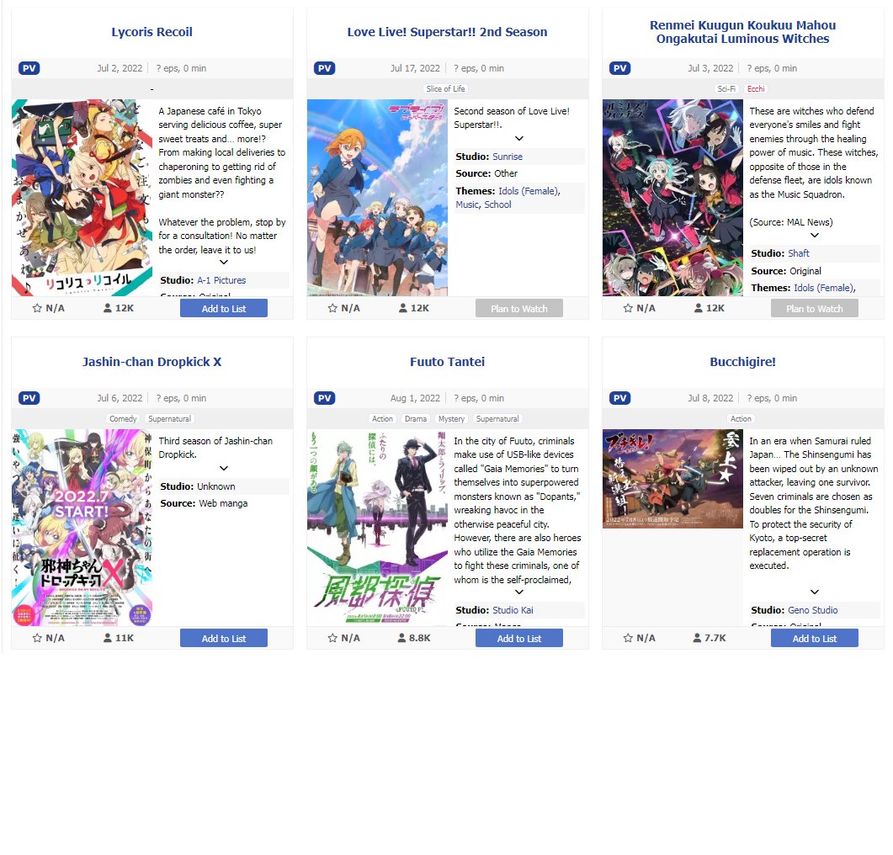Screen dimensions: 893x855
Task: Click the members icon under Love Live! Superstar!!
Action: point(402,308)
